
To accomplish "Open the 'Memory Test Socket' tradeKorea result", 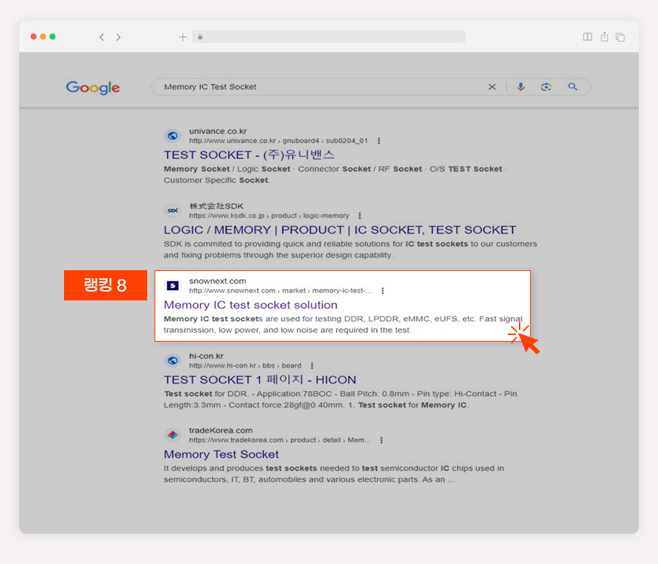I will click(x=221, y=454).
